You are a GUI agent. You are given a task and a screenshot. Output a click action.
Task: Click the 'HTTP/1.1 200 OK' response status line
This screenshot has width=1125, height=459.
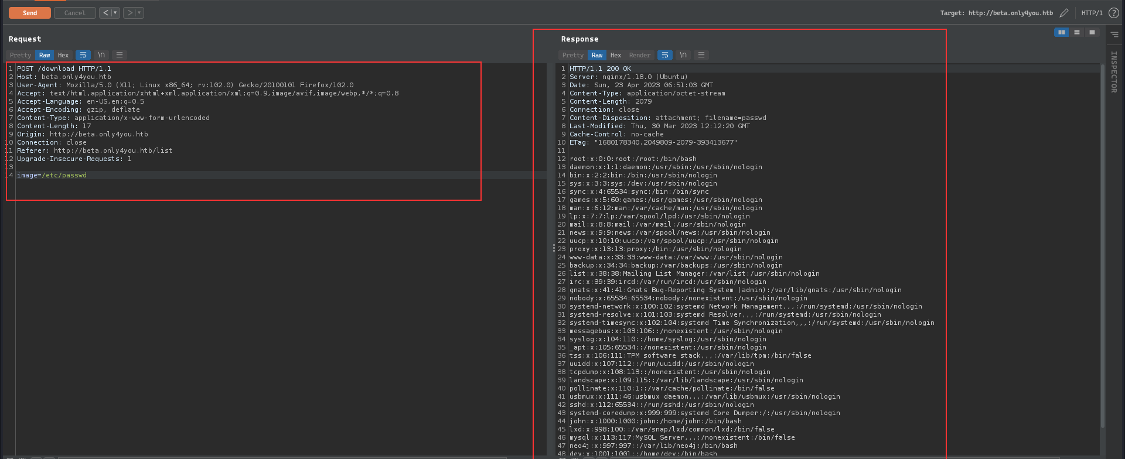pyautogui.click(x=601, y=68)
